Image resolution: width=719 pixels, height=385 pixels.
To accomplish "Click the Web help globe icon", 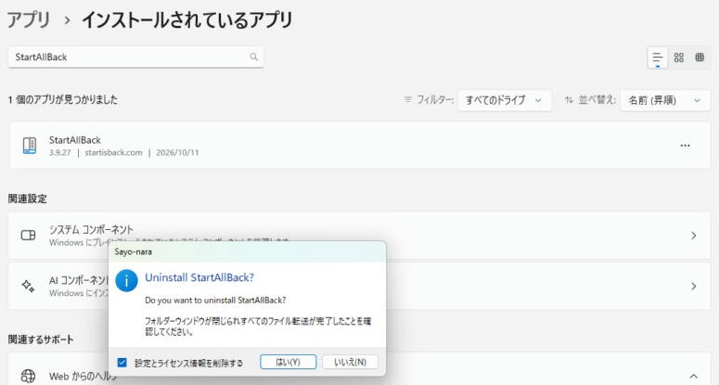I will coord(28,377).
